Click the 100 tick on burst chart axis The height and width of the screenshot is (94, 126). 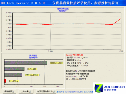point(18,86)
